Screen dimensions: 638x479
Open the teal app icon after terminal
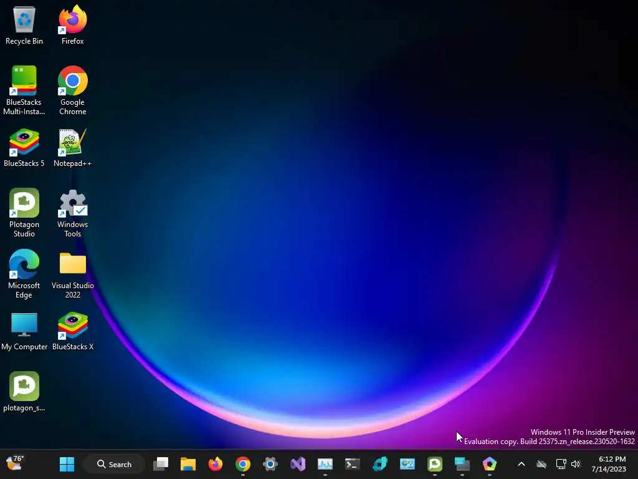click(379, 464)
